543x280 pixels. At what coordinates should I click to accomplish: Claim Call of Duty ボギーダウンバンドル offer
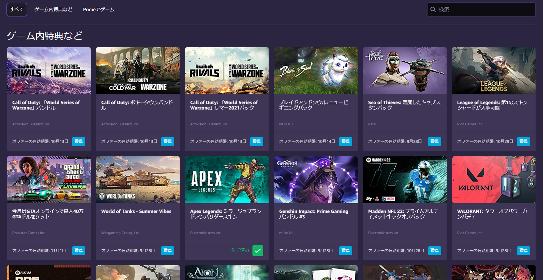click(x=168, y=142)
